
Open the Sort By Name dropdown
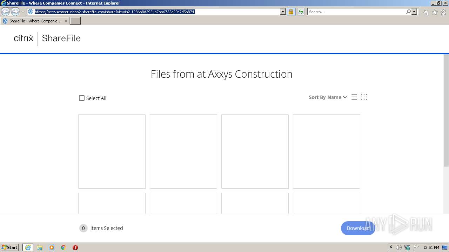coord(328,97)
